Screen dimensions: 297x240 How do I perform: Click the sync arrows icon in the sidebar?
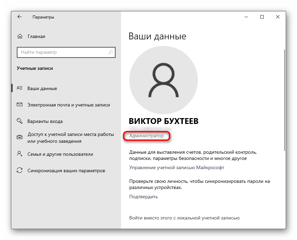(20, 170)
